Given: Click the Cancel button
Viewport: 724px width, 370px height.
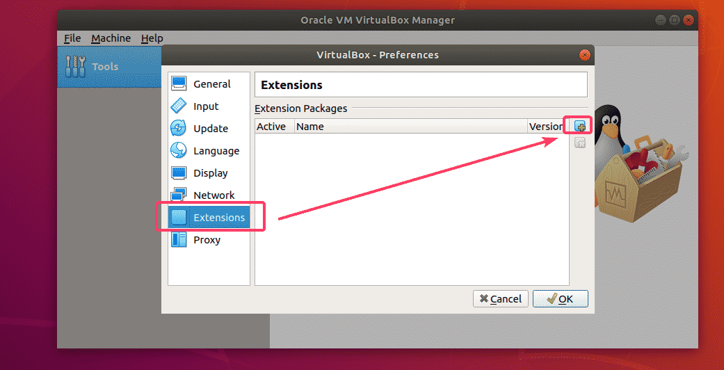Looking at the screenshot, I should (500, 299).
